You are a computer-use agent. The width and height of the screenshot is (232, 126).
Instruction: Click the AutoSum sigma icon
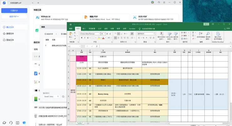193,33
